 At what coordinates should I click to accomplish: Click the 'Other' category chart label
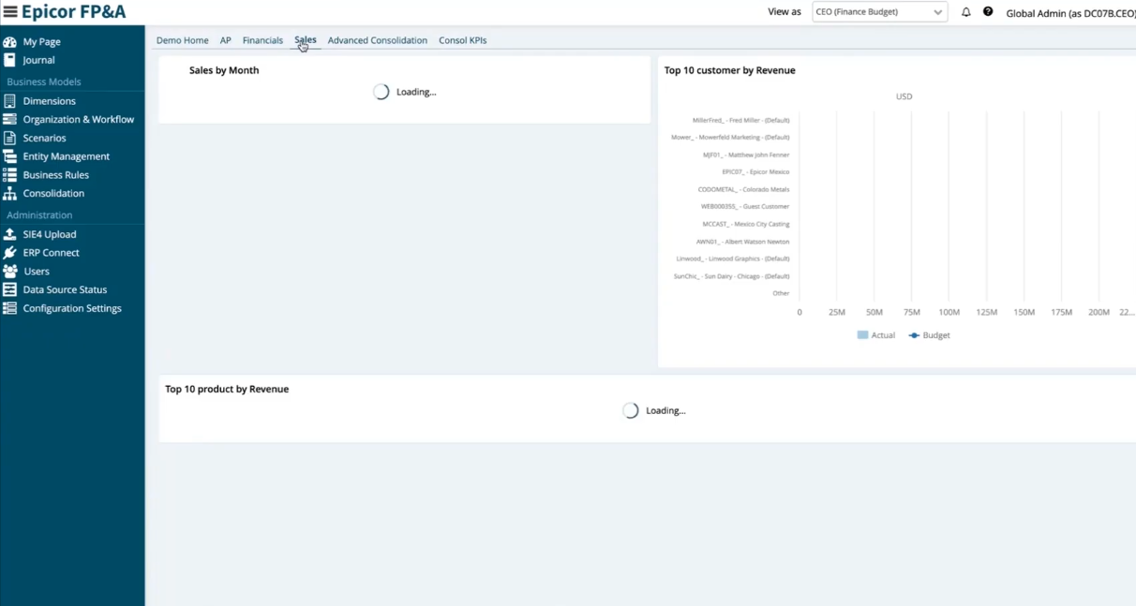[781, 294]
